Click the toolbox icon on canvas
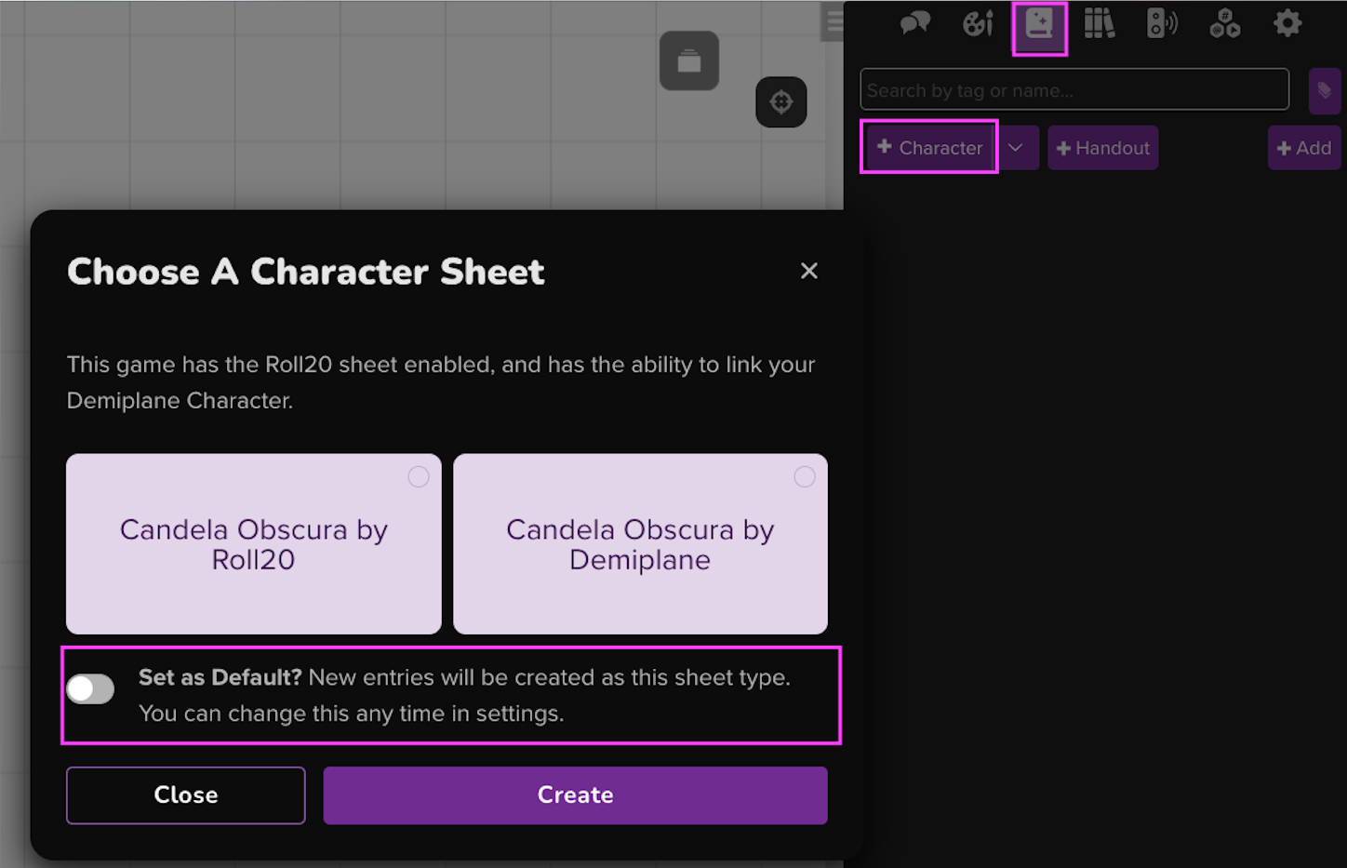Image resolution: width=1347 pixels, height=868 pixels. click(x=689, y=61)
